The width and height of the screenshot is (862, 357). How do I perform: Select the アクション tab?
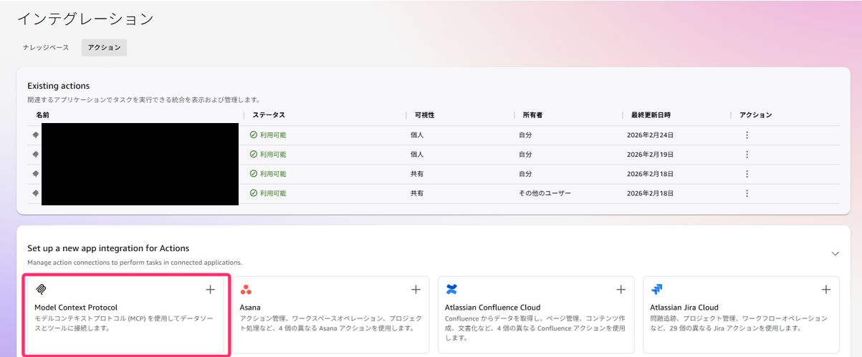pos(104,48)
